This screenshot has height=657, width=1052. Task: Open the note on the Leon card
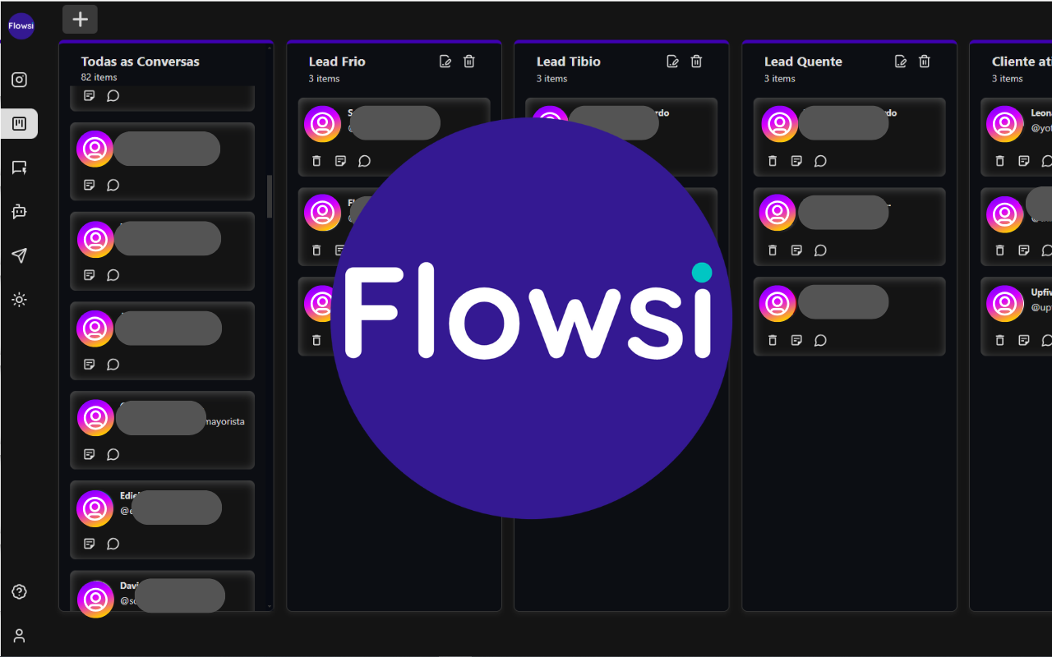click(1024, 161)
